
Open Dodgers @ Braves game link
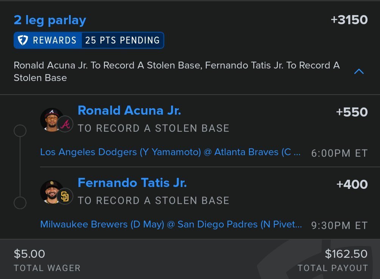pos(170,152)
